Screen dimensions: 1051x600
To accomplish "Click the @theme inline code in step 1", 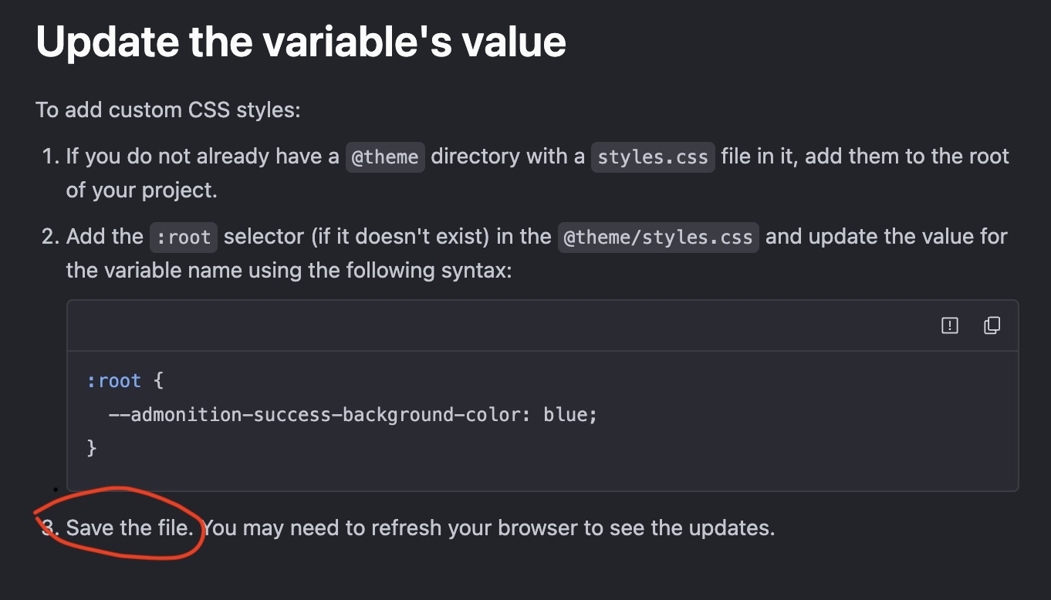I will [385, 157].
